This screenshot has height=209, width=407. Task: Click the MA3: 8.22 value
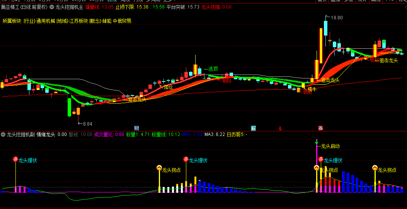(215, 134)
